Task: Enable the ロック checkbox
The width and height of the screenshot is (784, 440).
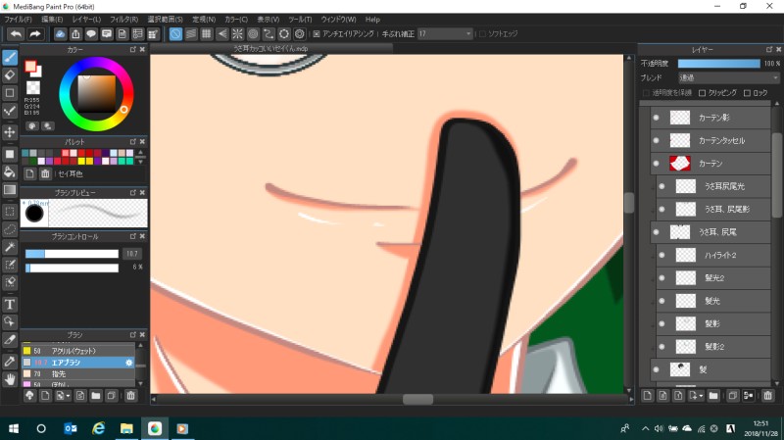Action: pos(747,93)
